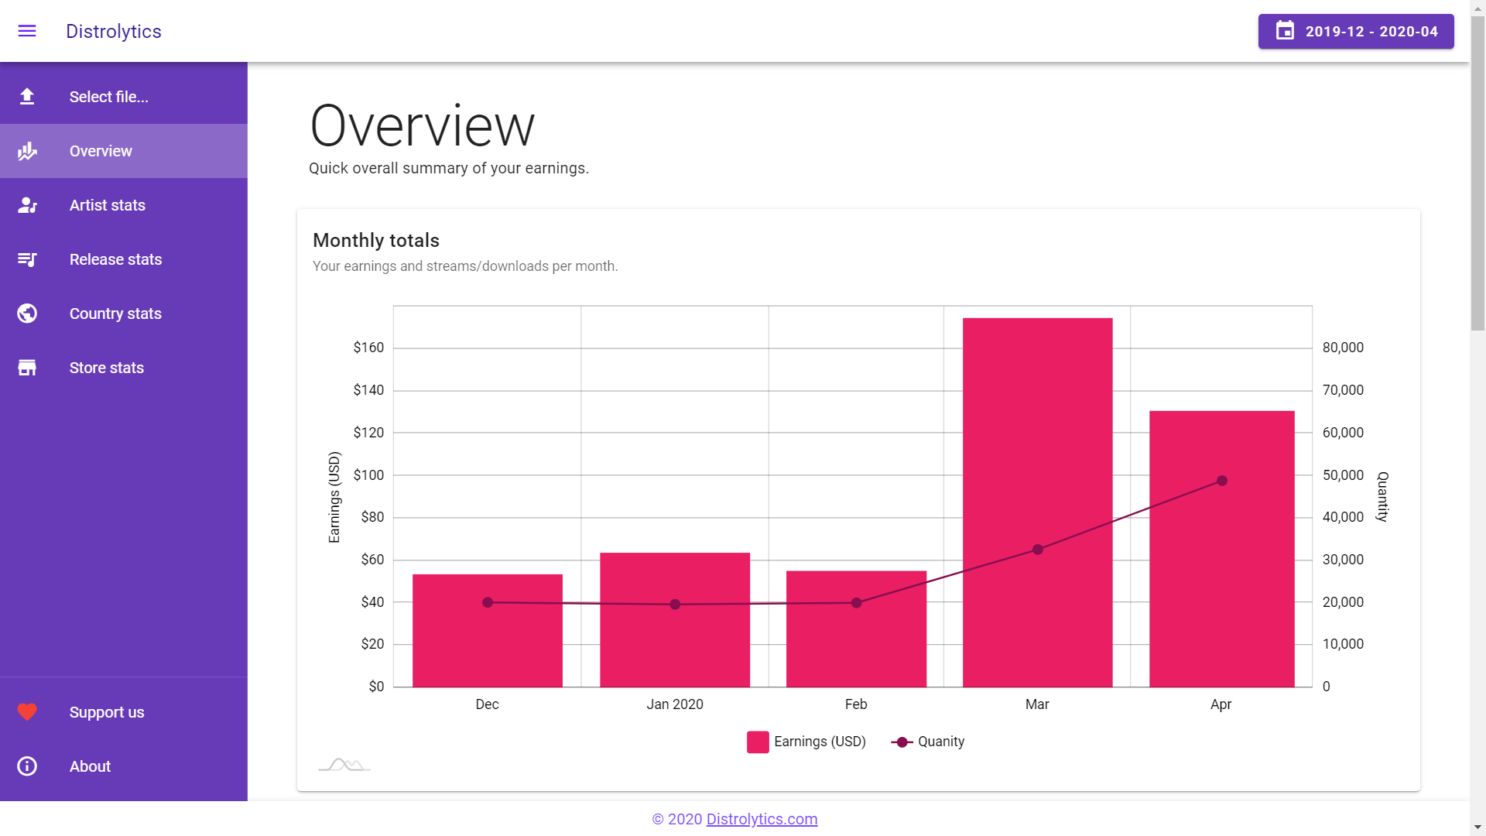Click the Artist stats person icon
The image size is (1486, 836).
pos(27,205)
